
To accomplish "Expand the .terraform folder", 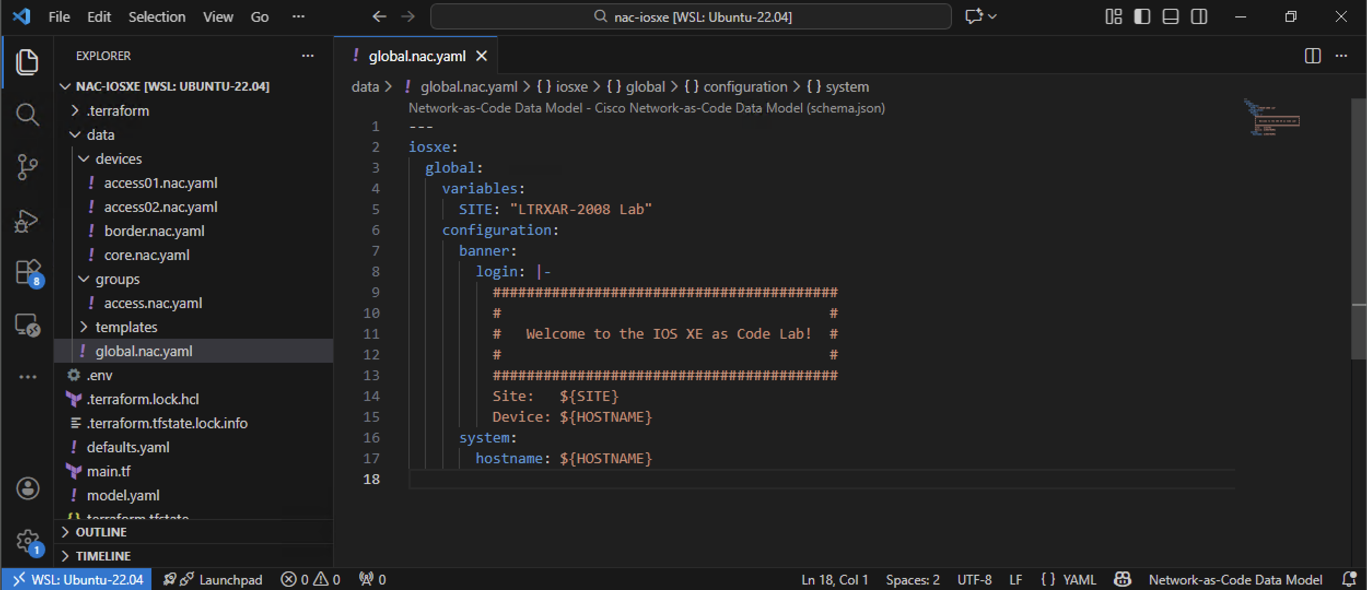I will 75,111.
